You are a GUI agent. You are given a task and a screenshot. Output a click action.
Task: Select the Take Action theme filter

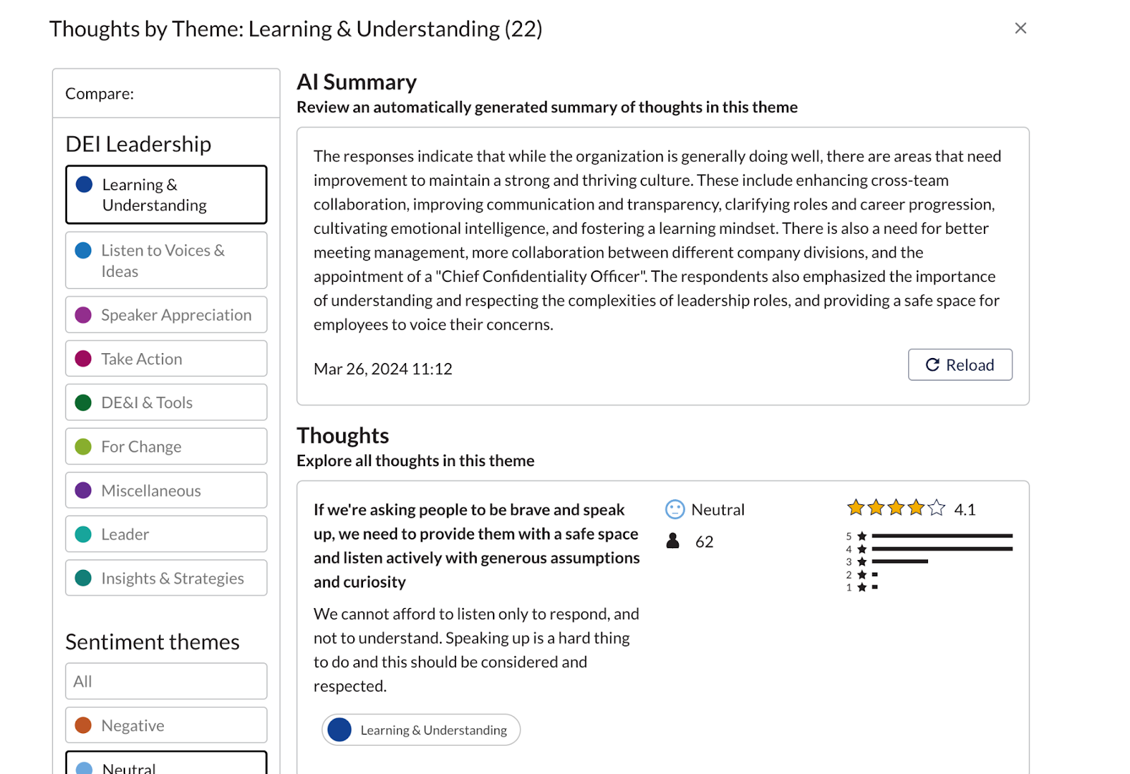click(x=166, y=359)
